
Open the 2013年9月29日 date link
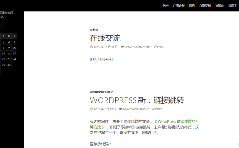click(105, 109)
